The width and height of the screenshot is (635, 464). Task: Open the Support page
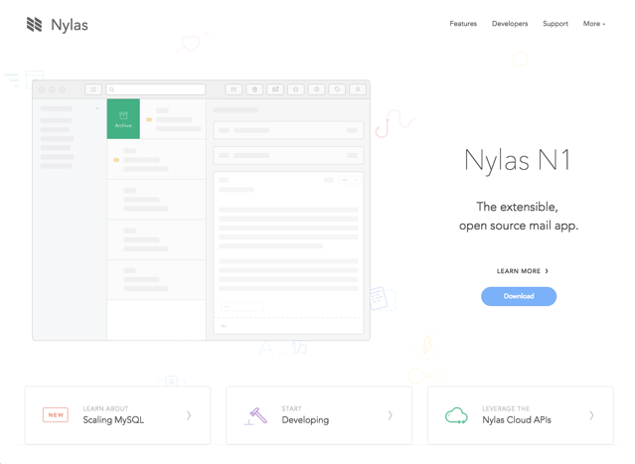[x=556, y=24]
